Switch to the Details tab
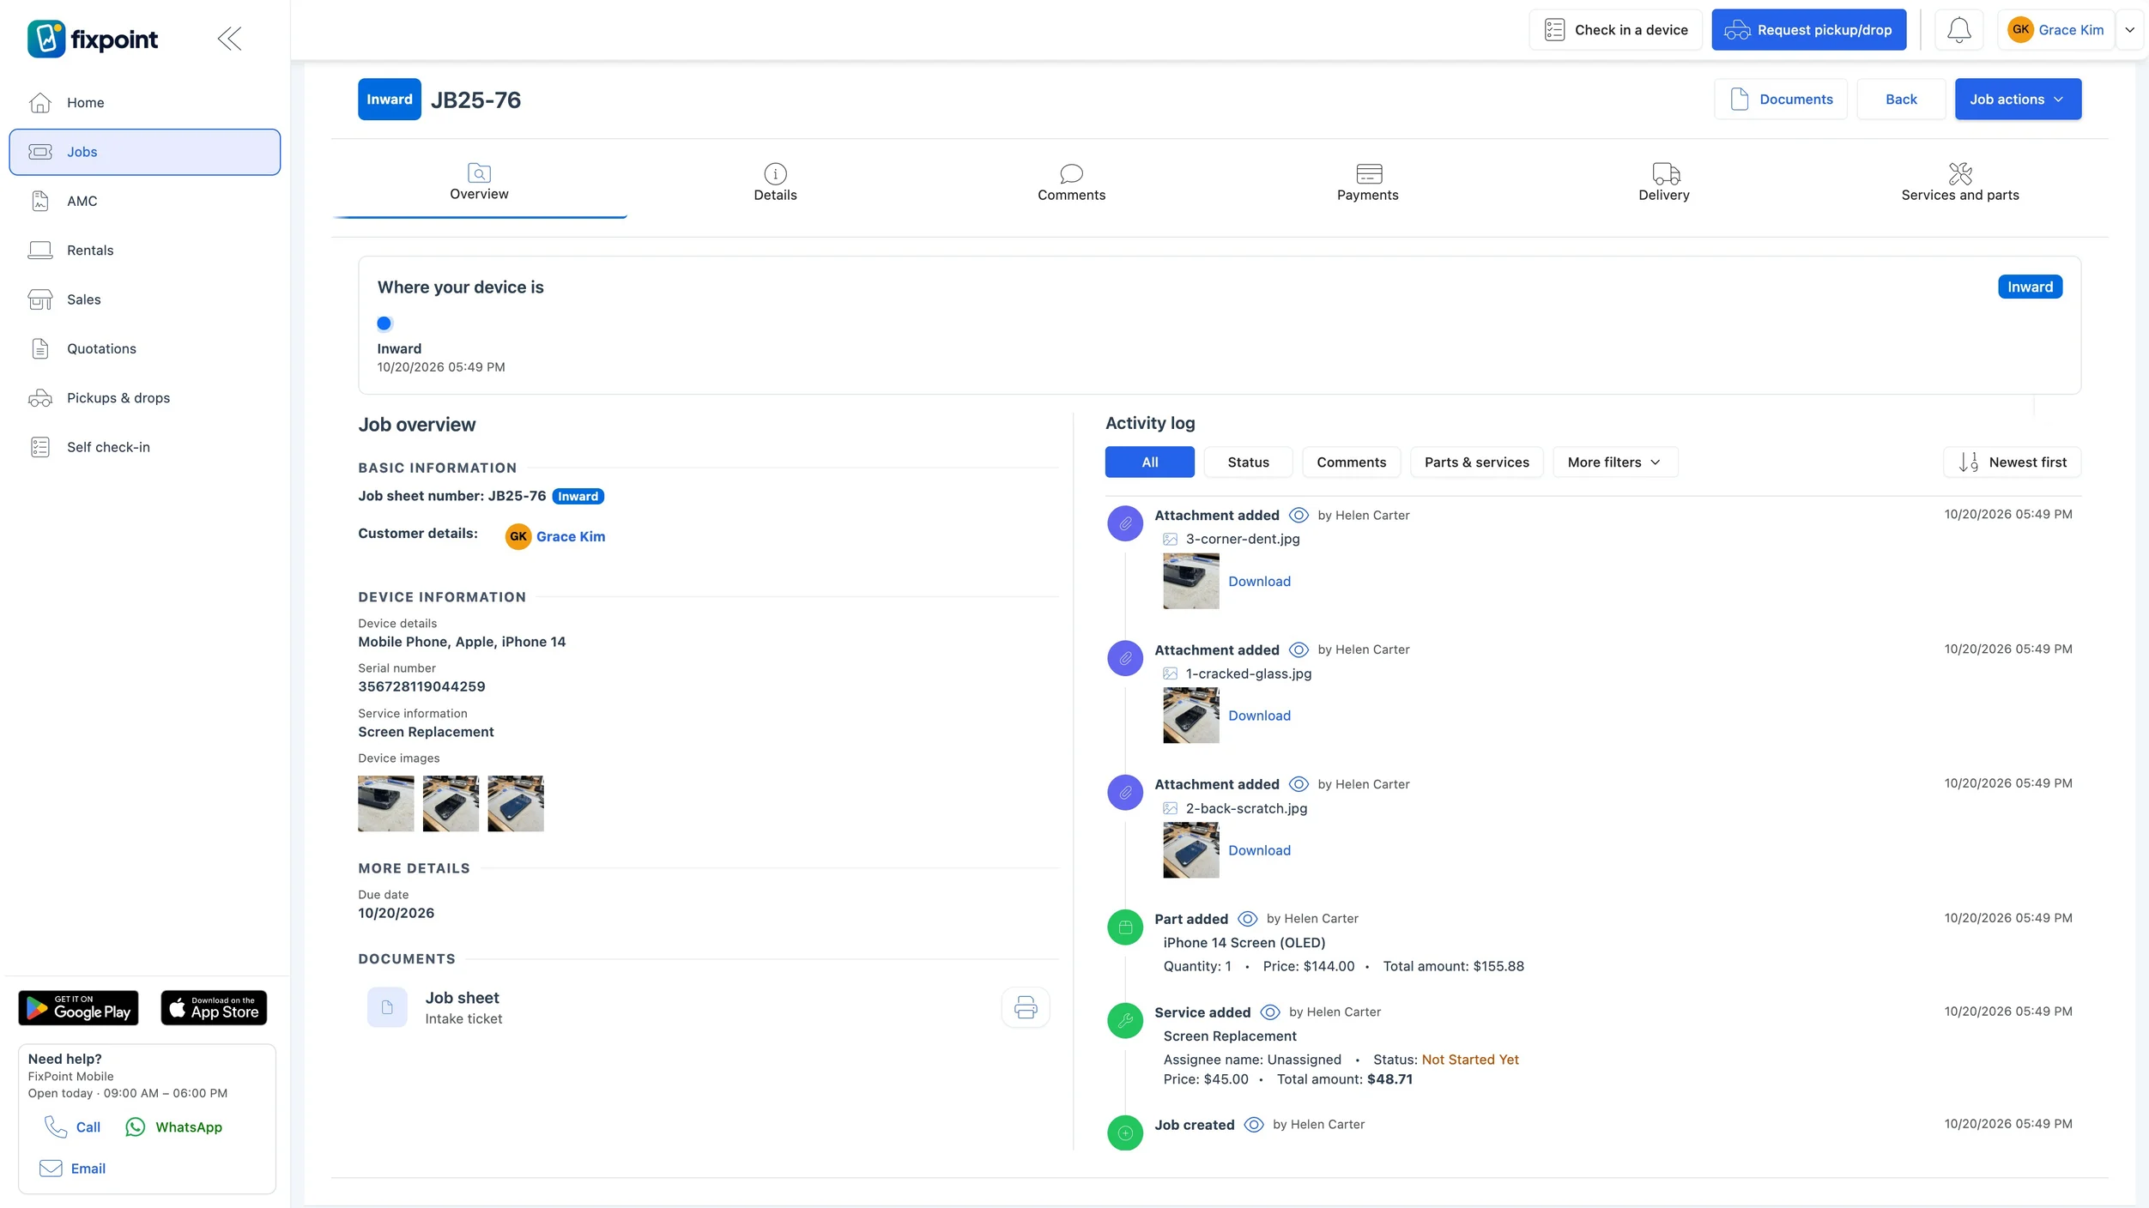Viewport: 2149px width, 1208px height. pyautogui.click(x=775, y=182)
